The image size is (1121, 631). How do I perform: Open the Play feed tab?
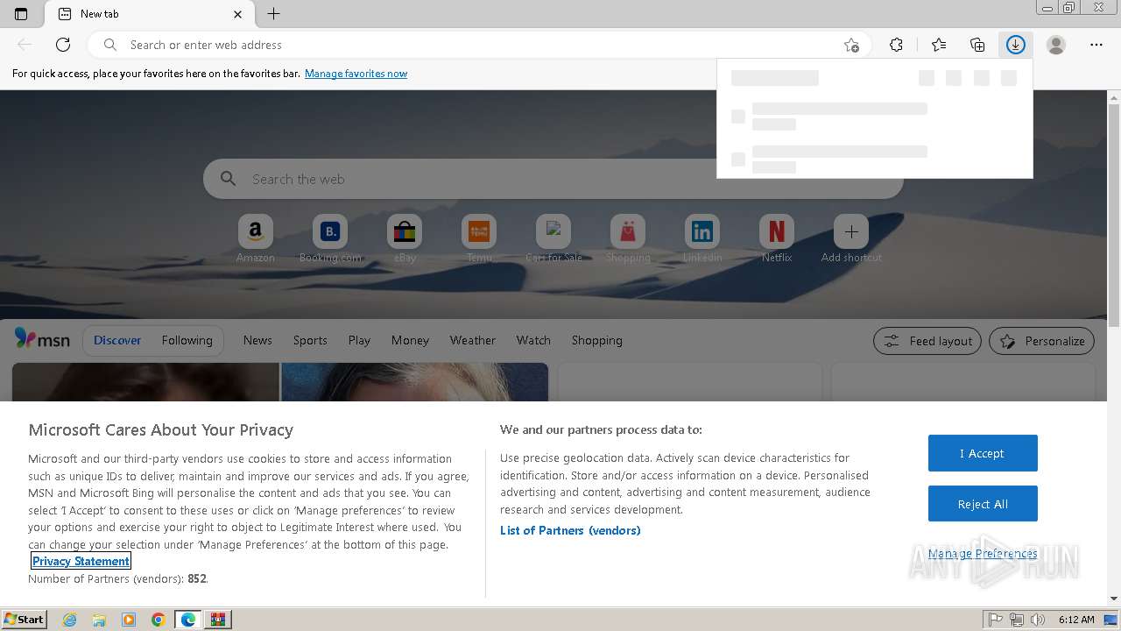(x=359, y=340)
